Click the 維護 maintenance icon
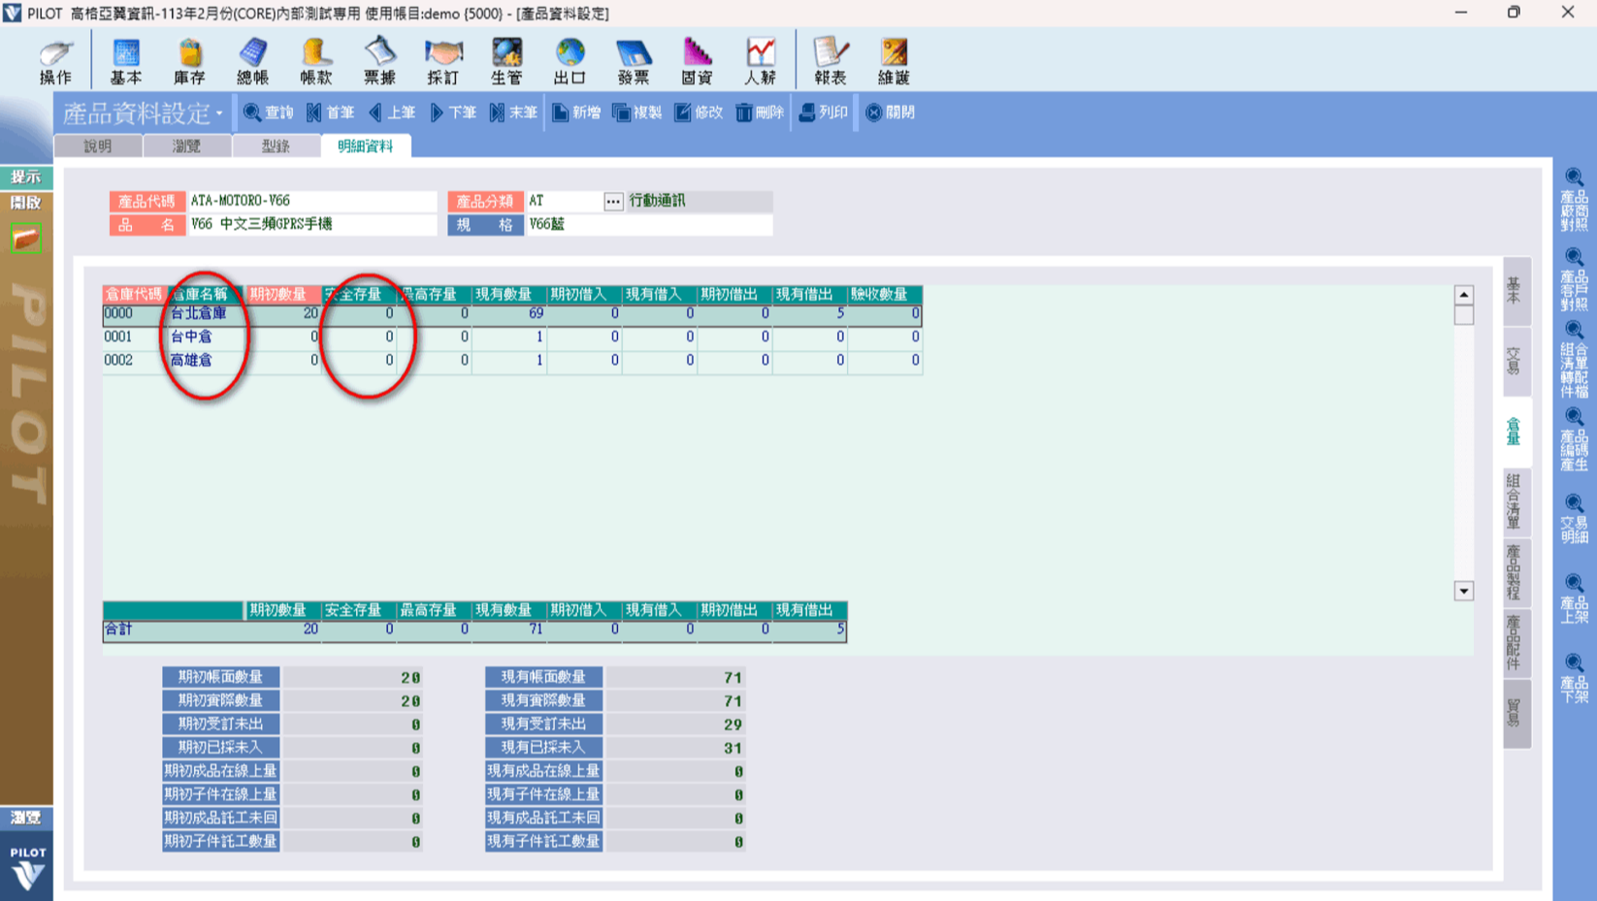The width and height of the screenshot is (1597, 901). [893, 60]
